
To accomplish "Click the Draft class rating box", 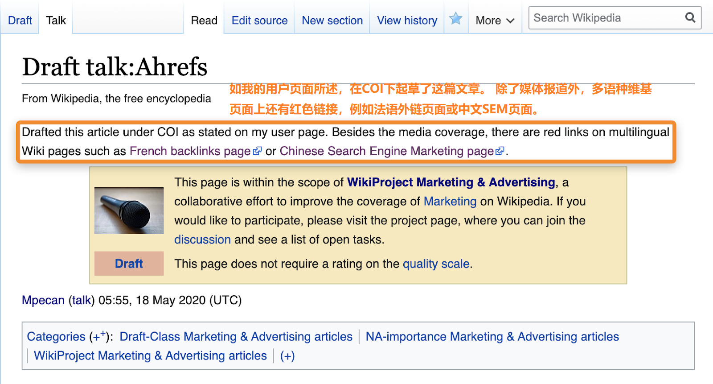I will pos(129,264).
